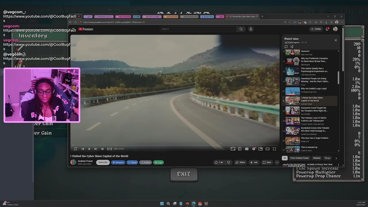Share the video
368x207 pixels.
tap(240, 162)
